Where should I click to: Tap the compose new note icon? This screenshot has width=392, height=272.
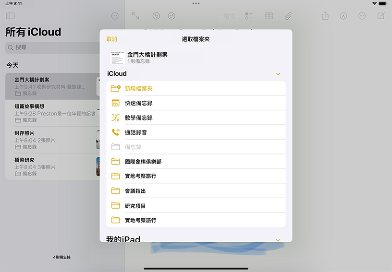pos(381,16)
